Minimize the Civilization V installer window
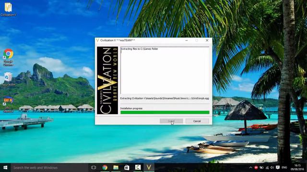307x172 pixels. click(187, 40)
